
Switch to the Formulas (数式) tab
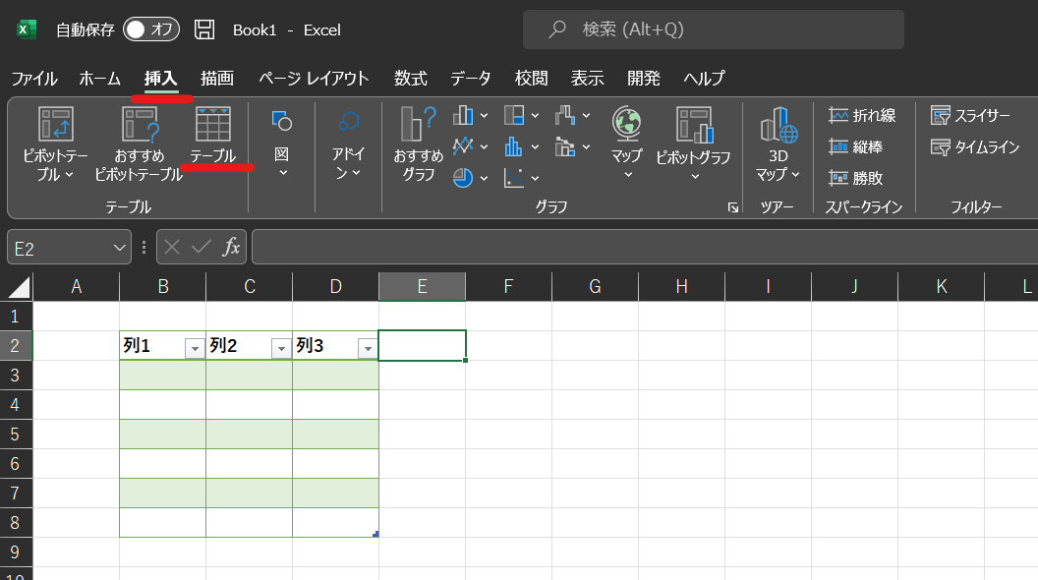pos(411,79)
